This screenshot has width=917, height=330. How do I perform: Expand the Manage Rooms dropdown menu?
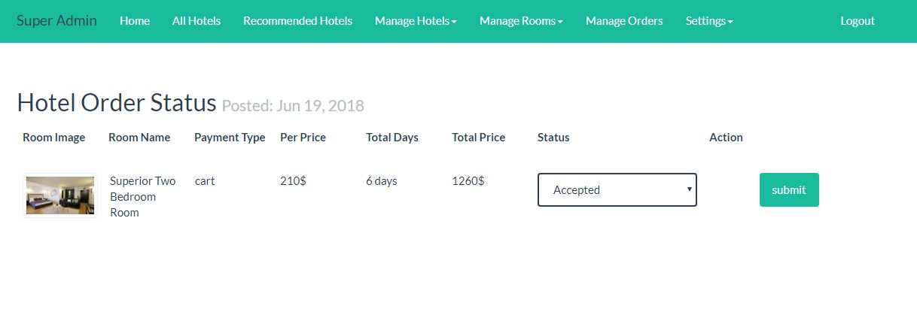(x=521, y=21)
